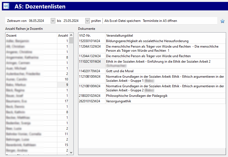Click the Veranstaltungstitel column header
The width and height of the screenshot is (228, 157).
pyautogui.click(x=165, y=36)
